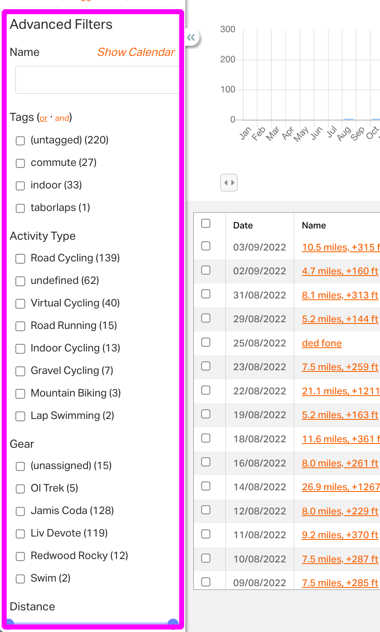This screenshot has width=380, height=632.
Task: Enable undefined (62) activity filter
Action: (20, 281)
